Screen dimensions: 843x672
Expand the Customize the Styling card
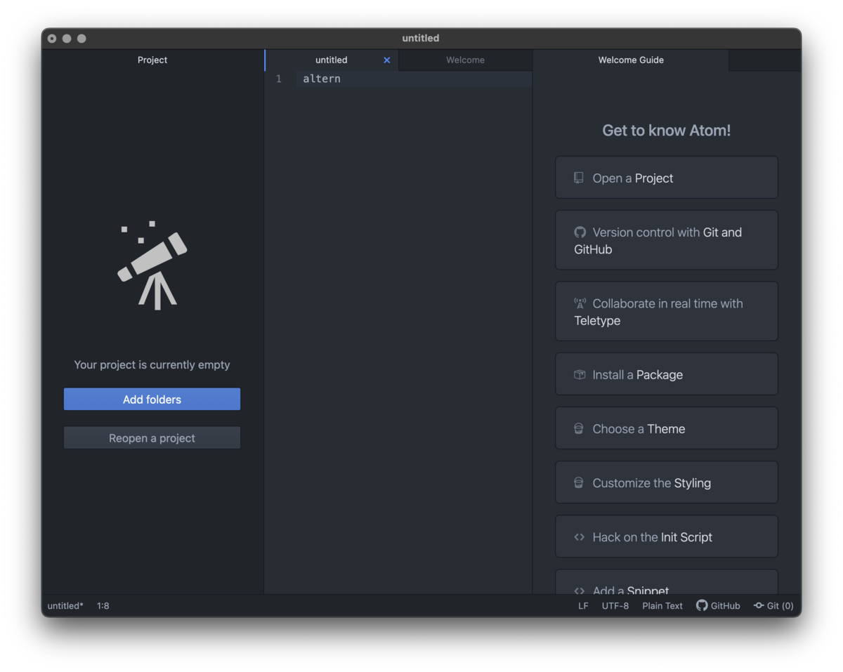[x=667, y=482]
